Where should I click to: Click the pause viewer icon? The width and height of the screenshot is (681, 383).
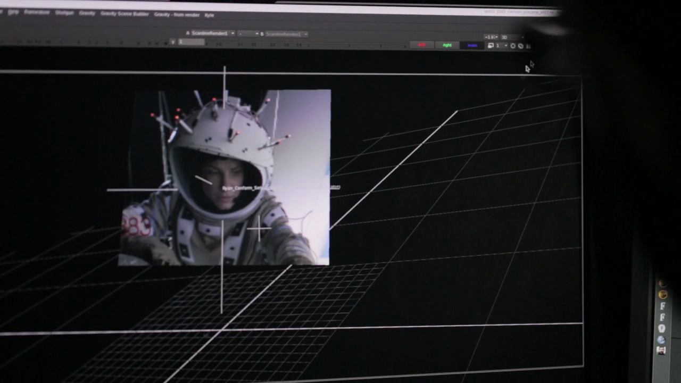[528, 46]
